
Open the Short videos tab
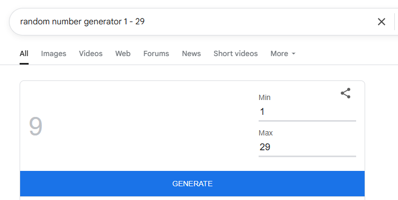[235, 54]
